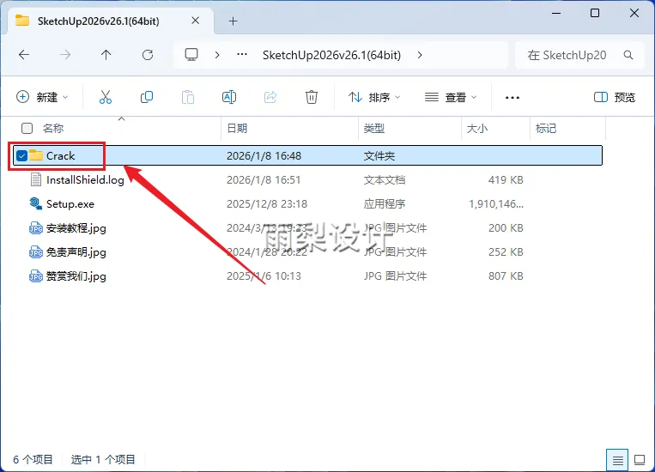Click the 安装教程.jpg image icon
The height and width of the screenshot is (472, 655).
pyautogui.click(x=35, y=228)
